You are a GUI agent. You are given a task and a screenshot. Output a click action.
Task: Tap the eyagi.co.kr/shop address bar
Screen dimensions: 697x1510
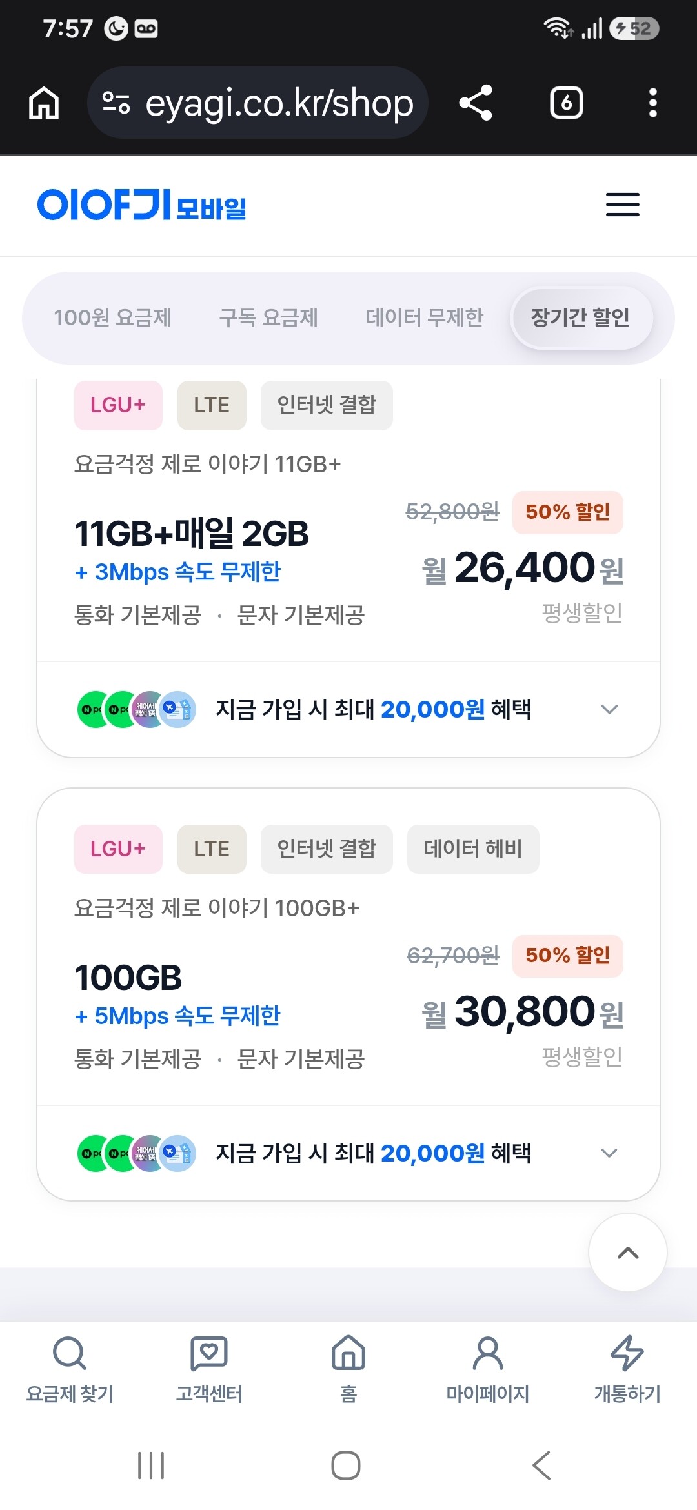[258, 103]
